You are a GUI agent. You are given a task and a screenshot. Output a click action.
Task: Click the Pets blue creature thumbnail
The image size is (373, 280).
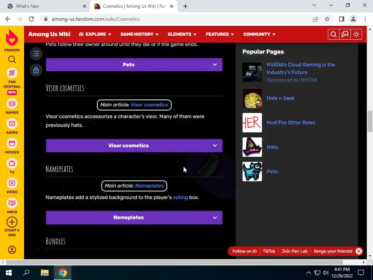pyautogui.click(x=252, y=171)
